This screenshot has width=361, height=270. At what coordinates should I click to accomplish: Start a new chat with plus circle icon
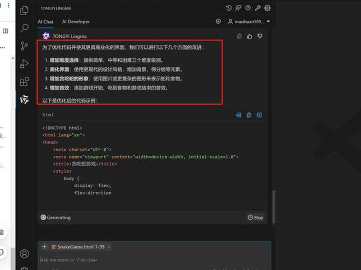tap(218, 21)
